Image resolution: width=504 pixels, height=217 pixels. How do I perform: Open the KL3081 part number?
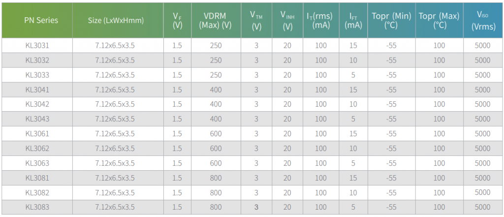pyautogui.click(x=37, y=178)
